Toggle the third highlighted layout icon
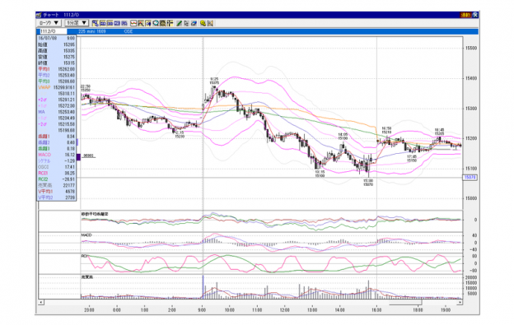 [110, 23]
